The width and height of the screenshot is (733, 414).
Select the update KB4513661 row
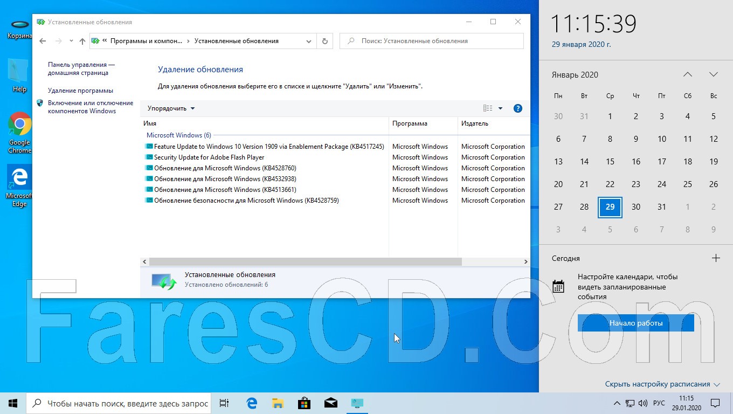pos(335,190)
